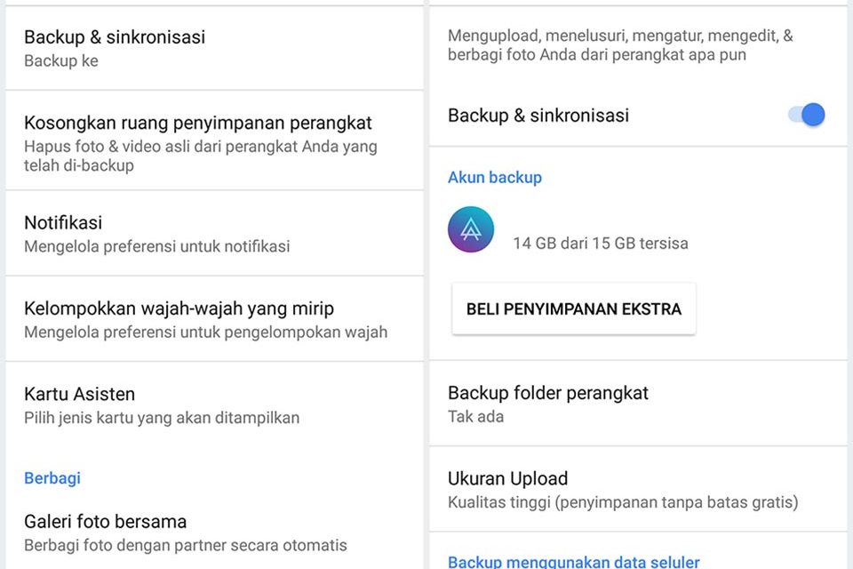Open Backup folder perangkat setting

548,392
